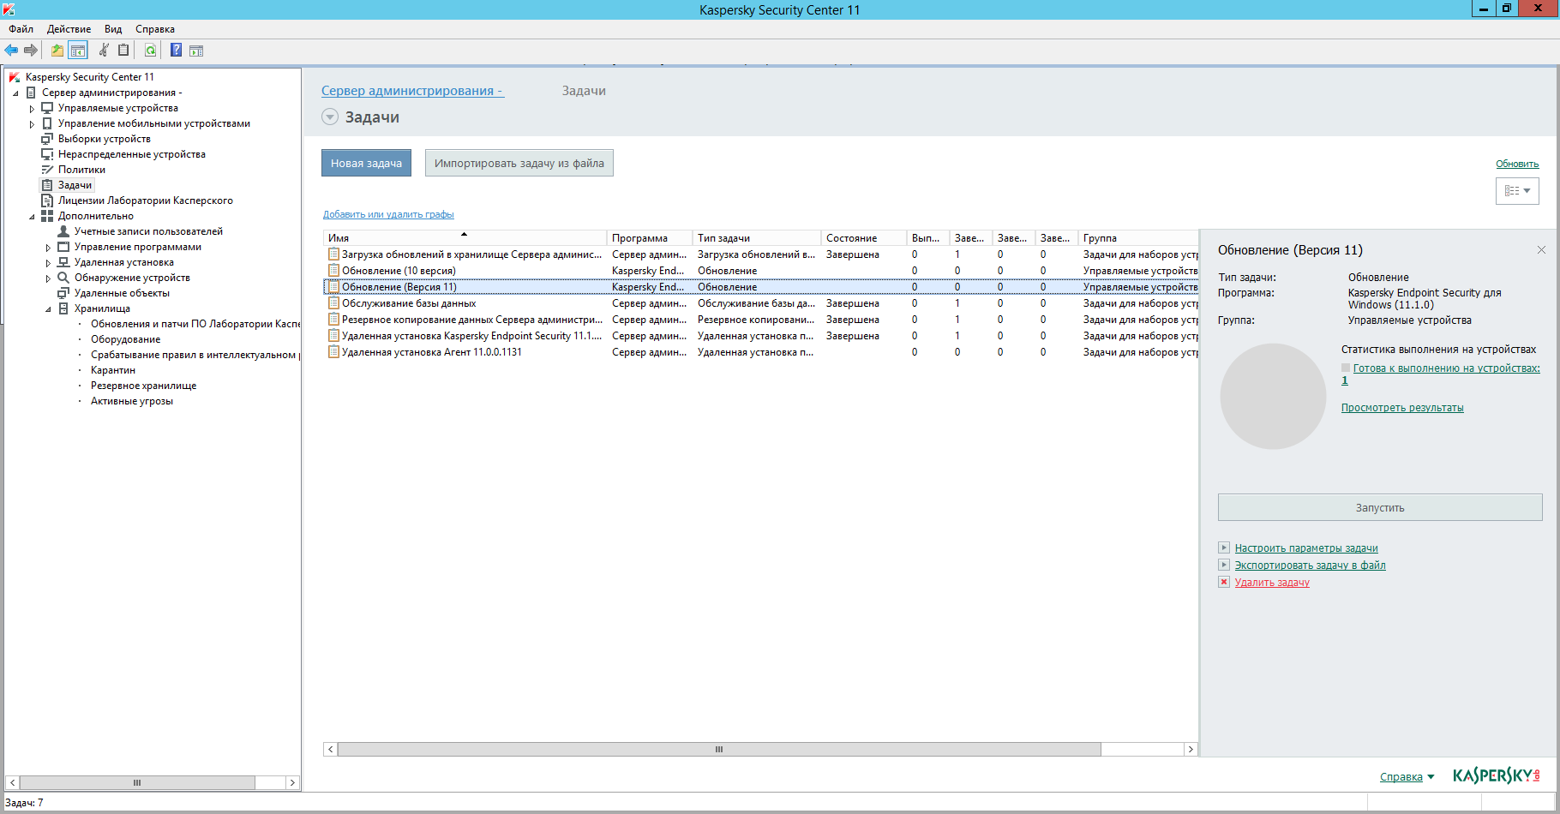Collapse the Хранилища tree node

click(x=48, y=309)
